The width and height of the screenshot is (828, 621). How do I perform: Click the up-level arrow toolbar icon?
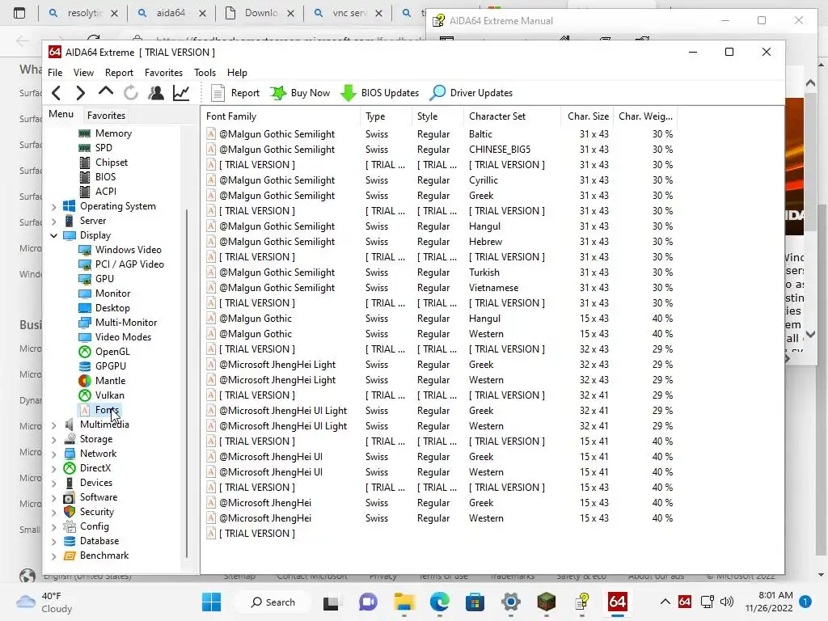(106, 92)
